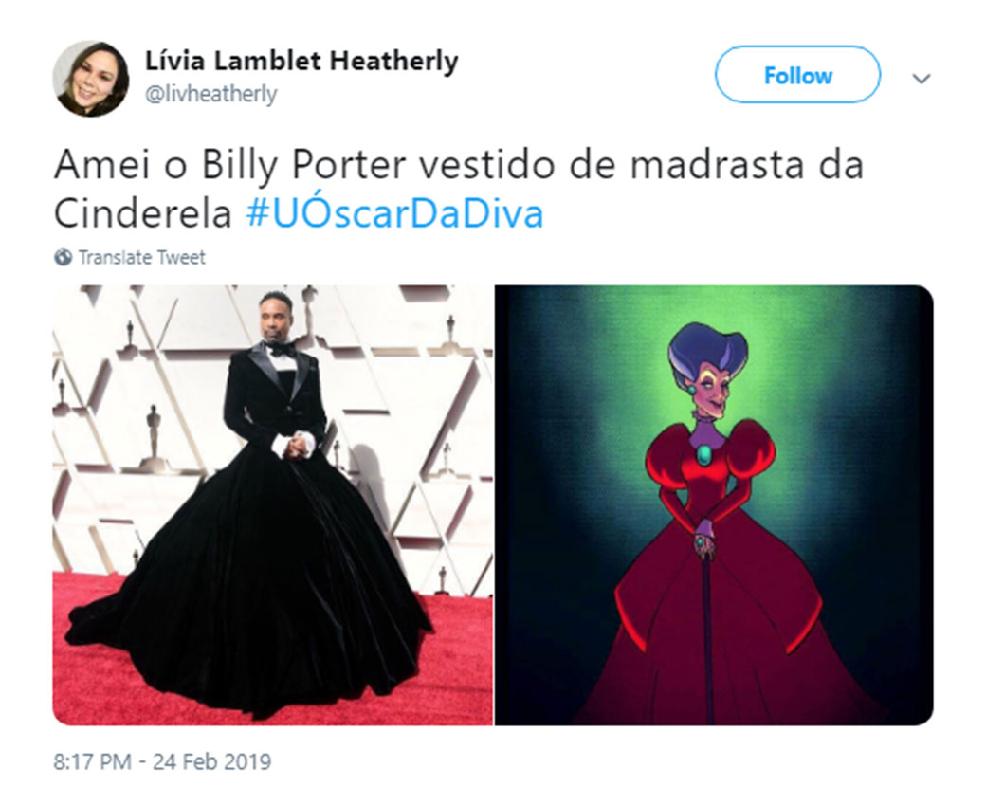This screenshot has height=787, width=986.
Task: Click the cane held by the cartoon stepmother
Action: (x=709, y=635)
